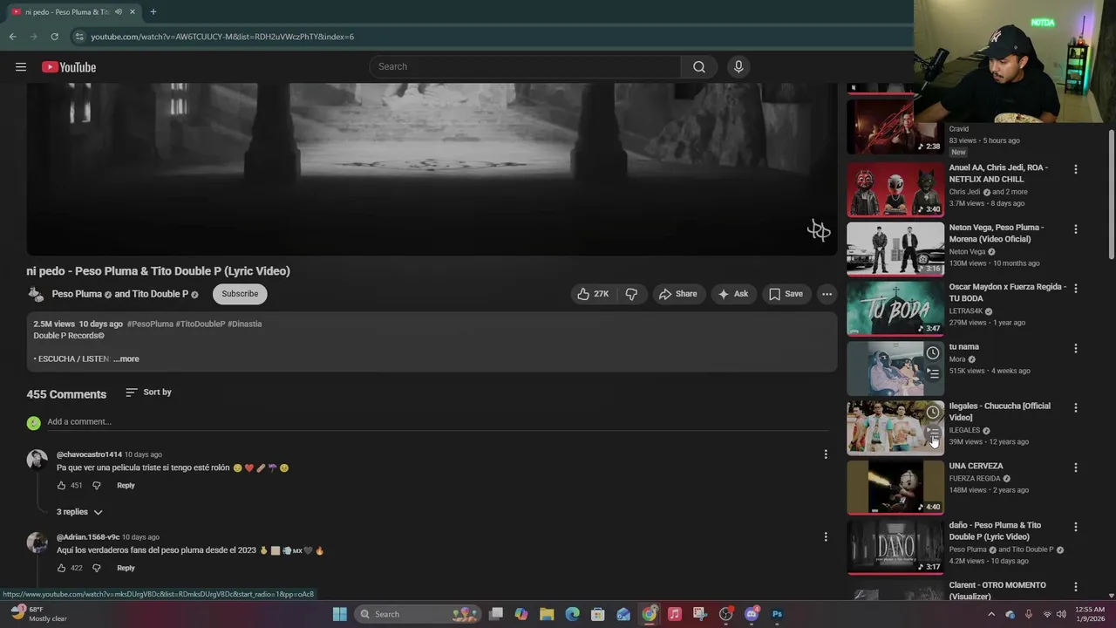Open a new browser tab

153,12
